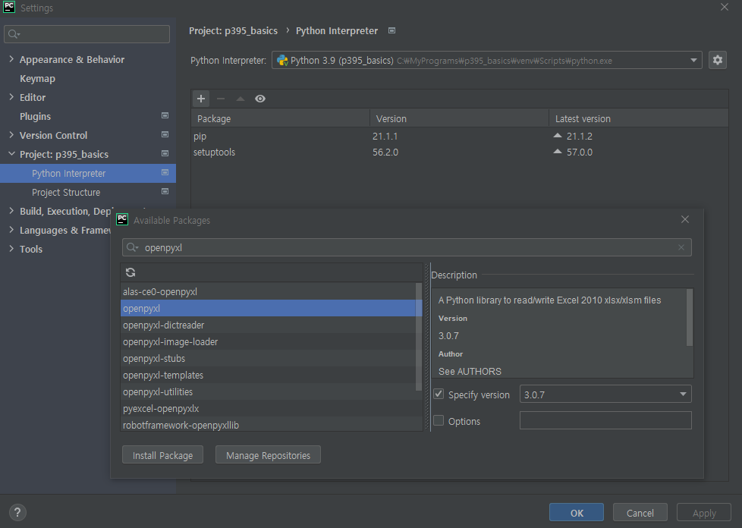The width and height of the screenshot is (742, 528).
Task: Select Python Interpreter in the sidebar
Action: coord(88,173)
